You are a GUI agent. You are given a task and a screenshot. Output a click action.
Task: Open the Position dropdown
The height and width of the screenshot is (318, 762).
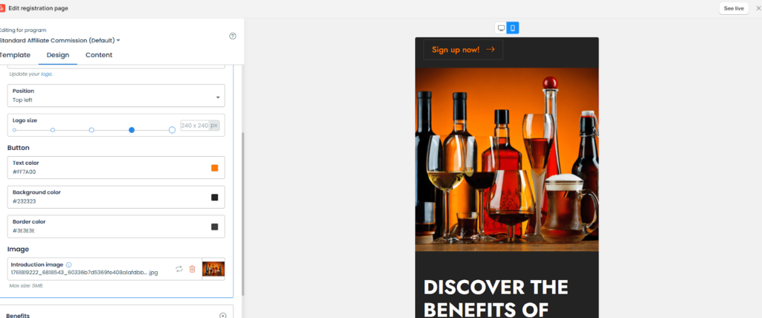[x=116, y=96]
